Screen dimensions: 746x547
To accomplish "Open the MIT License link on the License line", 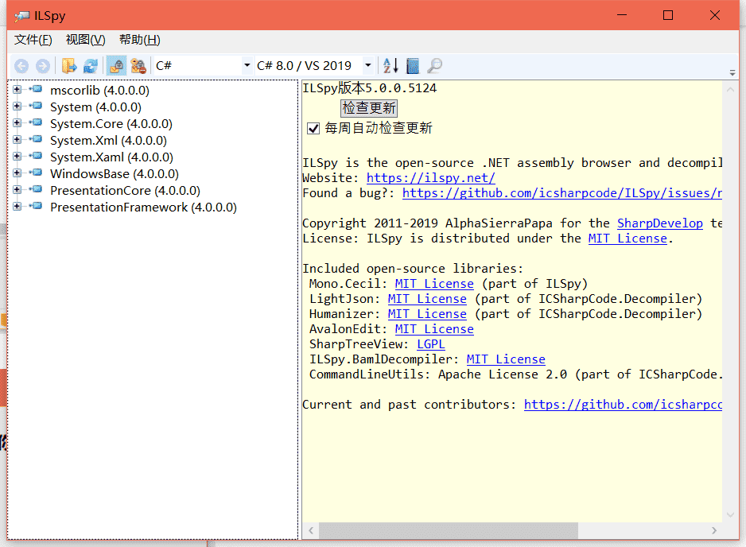I will point(627,239).
